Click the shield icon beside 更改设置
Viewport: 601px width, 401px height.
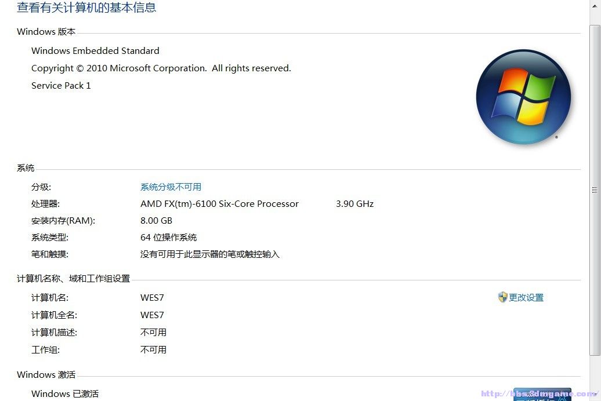pyautogui.click(x=502, y=297)
